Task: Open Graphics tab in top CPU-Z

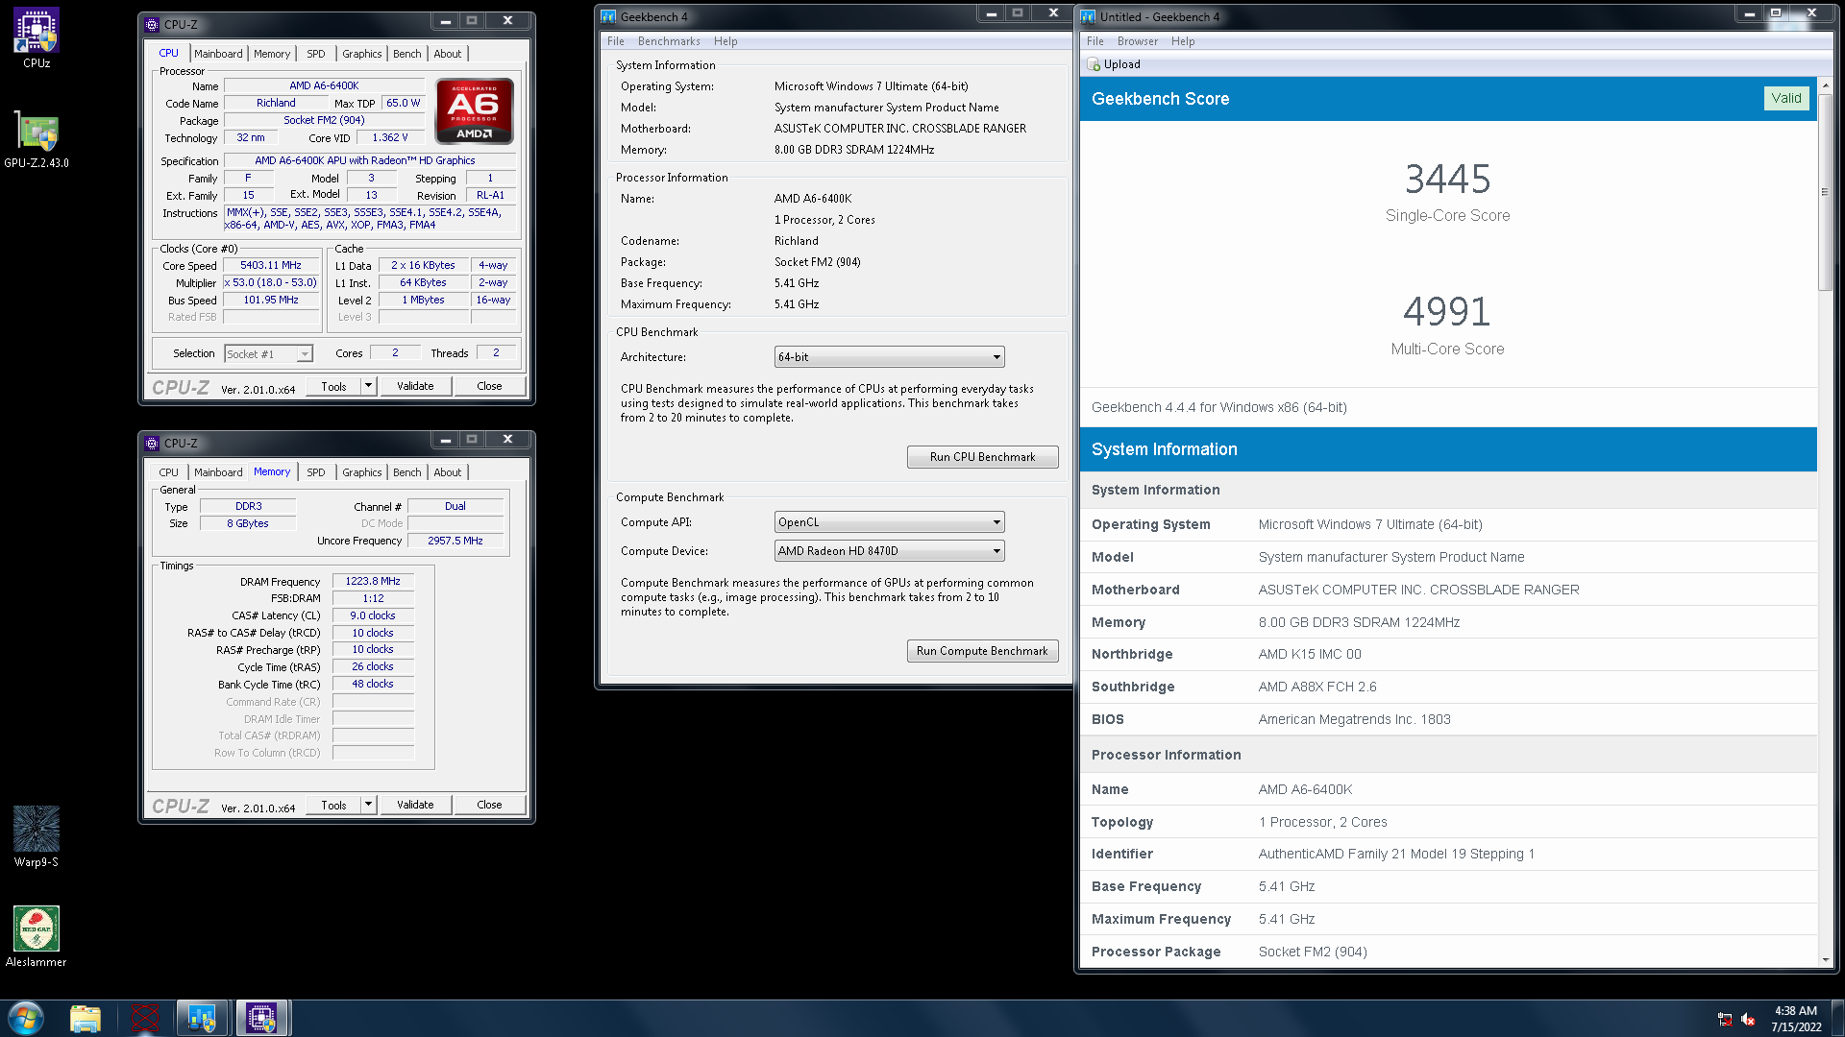Action: coord(362,54)
